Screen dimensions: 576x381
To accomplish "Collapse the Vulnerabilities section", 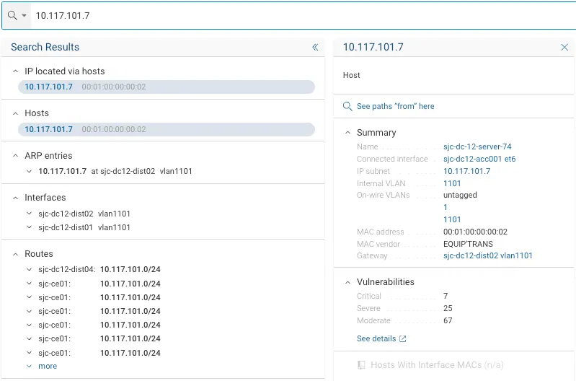I will [x=347, y=282].
